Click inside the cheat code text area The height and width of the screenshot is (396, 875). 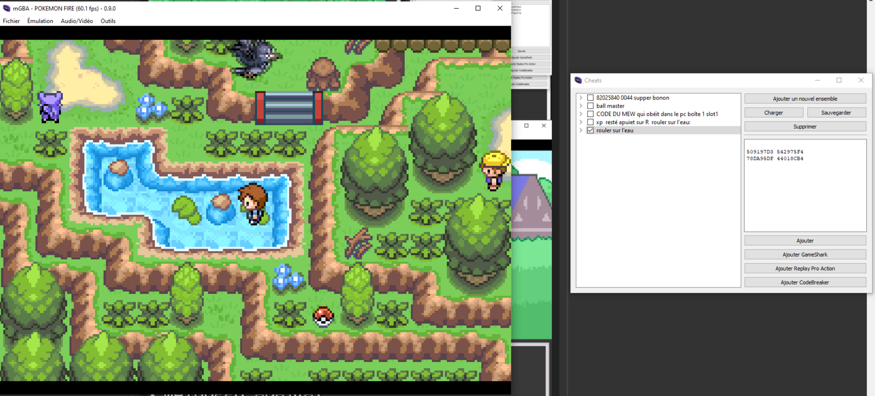point(804,191)
